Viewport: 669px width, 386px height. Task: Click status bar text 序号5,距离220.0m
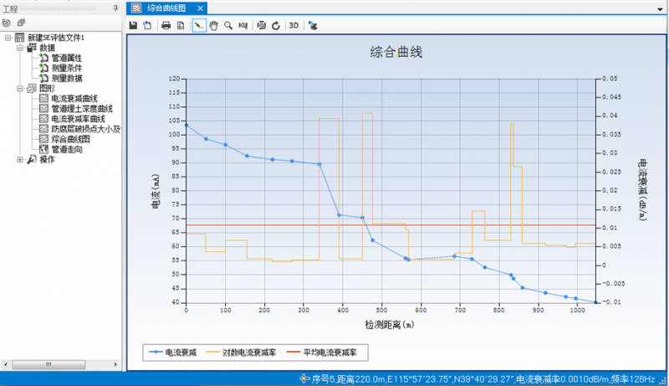click(x=349, y=379)
